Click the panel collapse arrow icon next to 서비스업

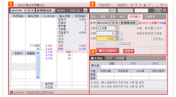coord(85,11)
